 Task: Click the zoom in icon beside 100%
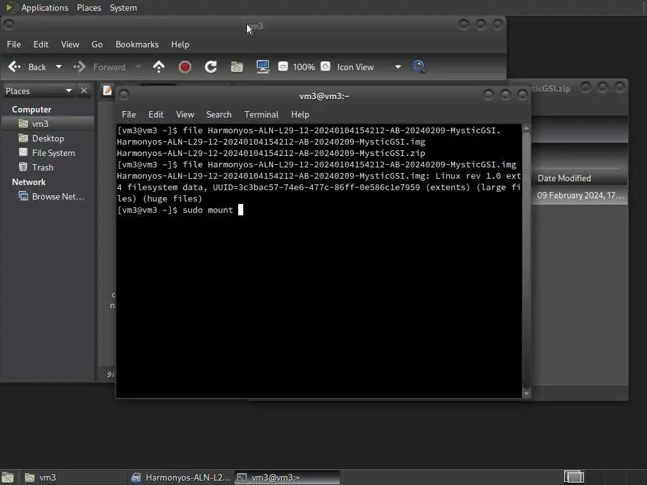pos(325,66)
